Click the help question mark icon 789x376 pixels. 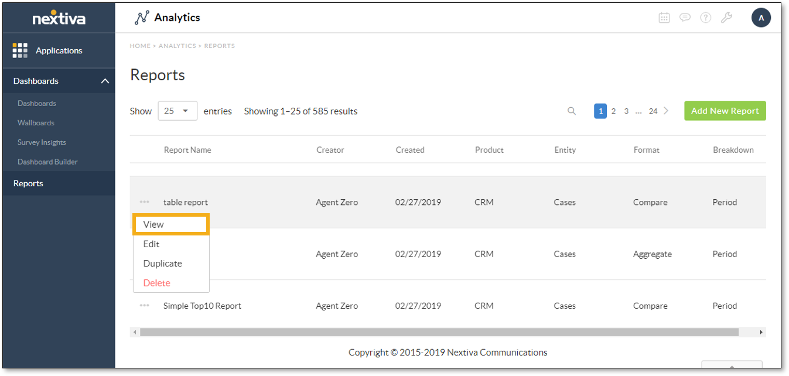[x=705, y=18]
